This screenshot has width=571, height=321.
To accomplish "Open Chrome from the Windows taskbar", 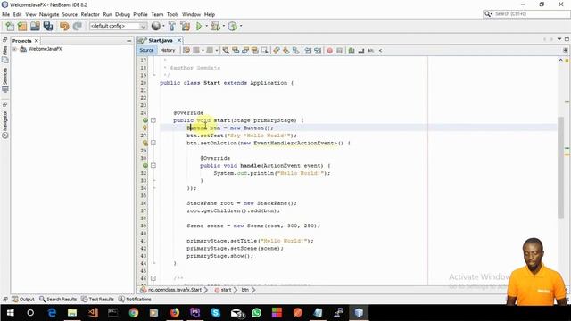I will click(x=133, y=313).
